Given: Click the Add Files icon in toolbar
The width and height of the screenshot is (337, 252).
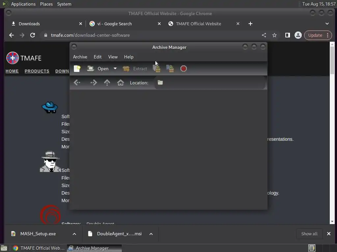Looking at the screenshot, I should coord(157,69).
